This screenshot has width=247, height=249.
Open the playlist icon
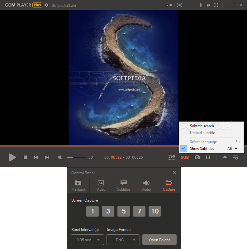235,157
